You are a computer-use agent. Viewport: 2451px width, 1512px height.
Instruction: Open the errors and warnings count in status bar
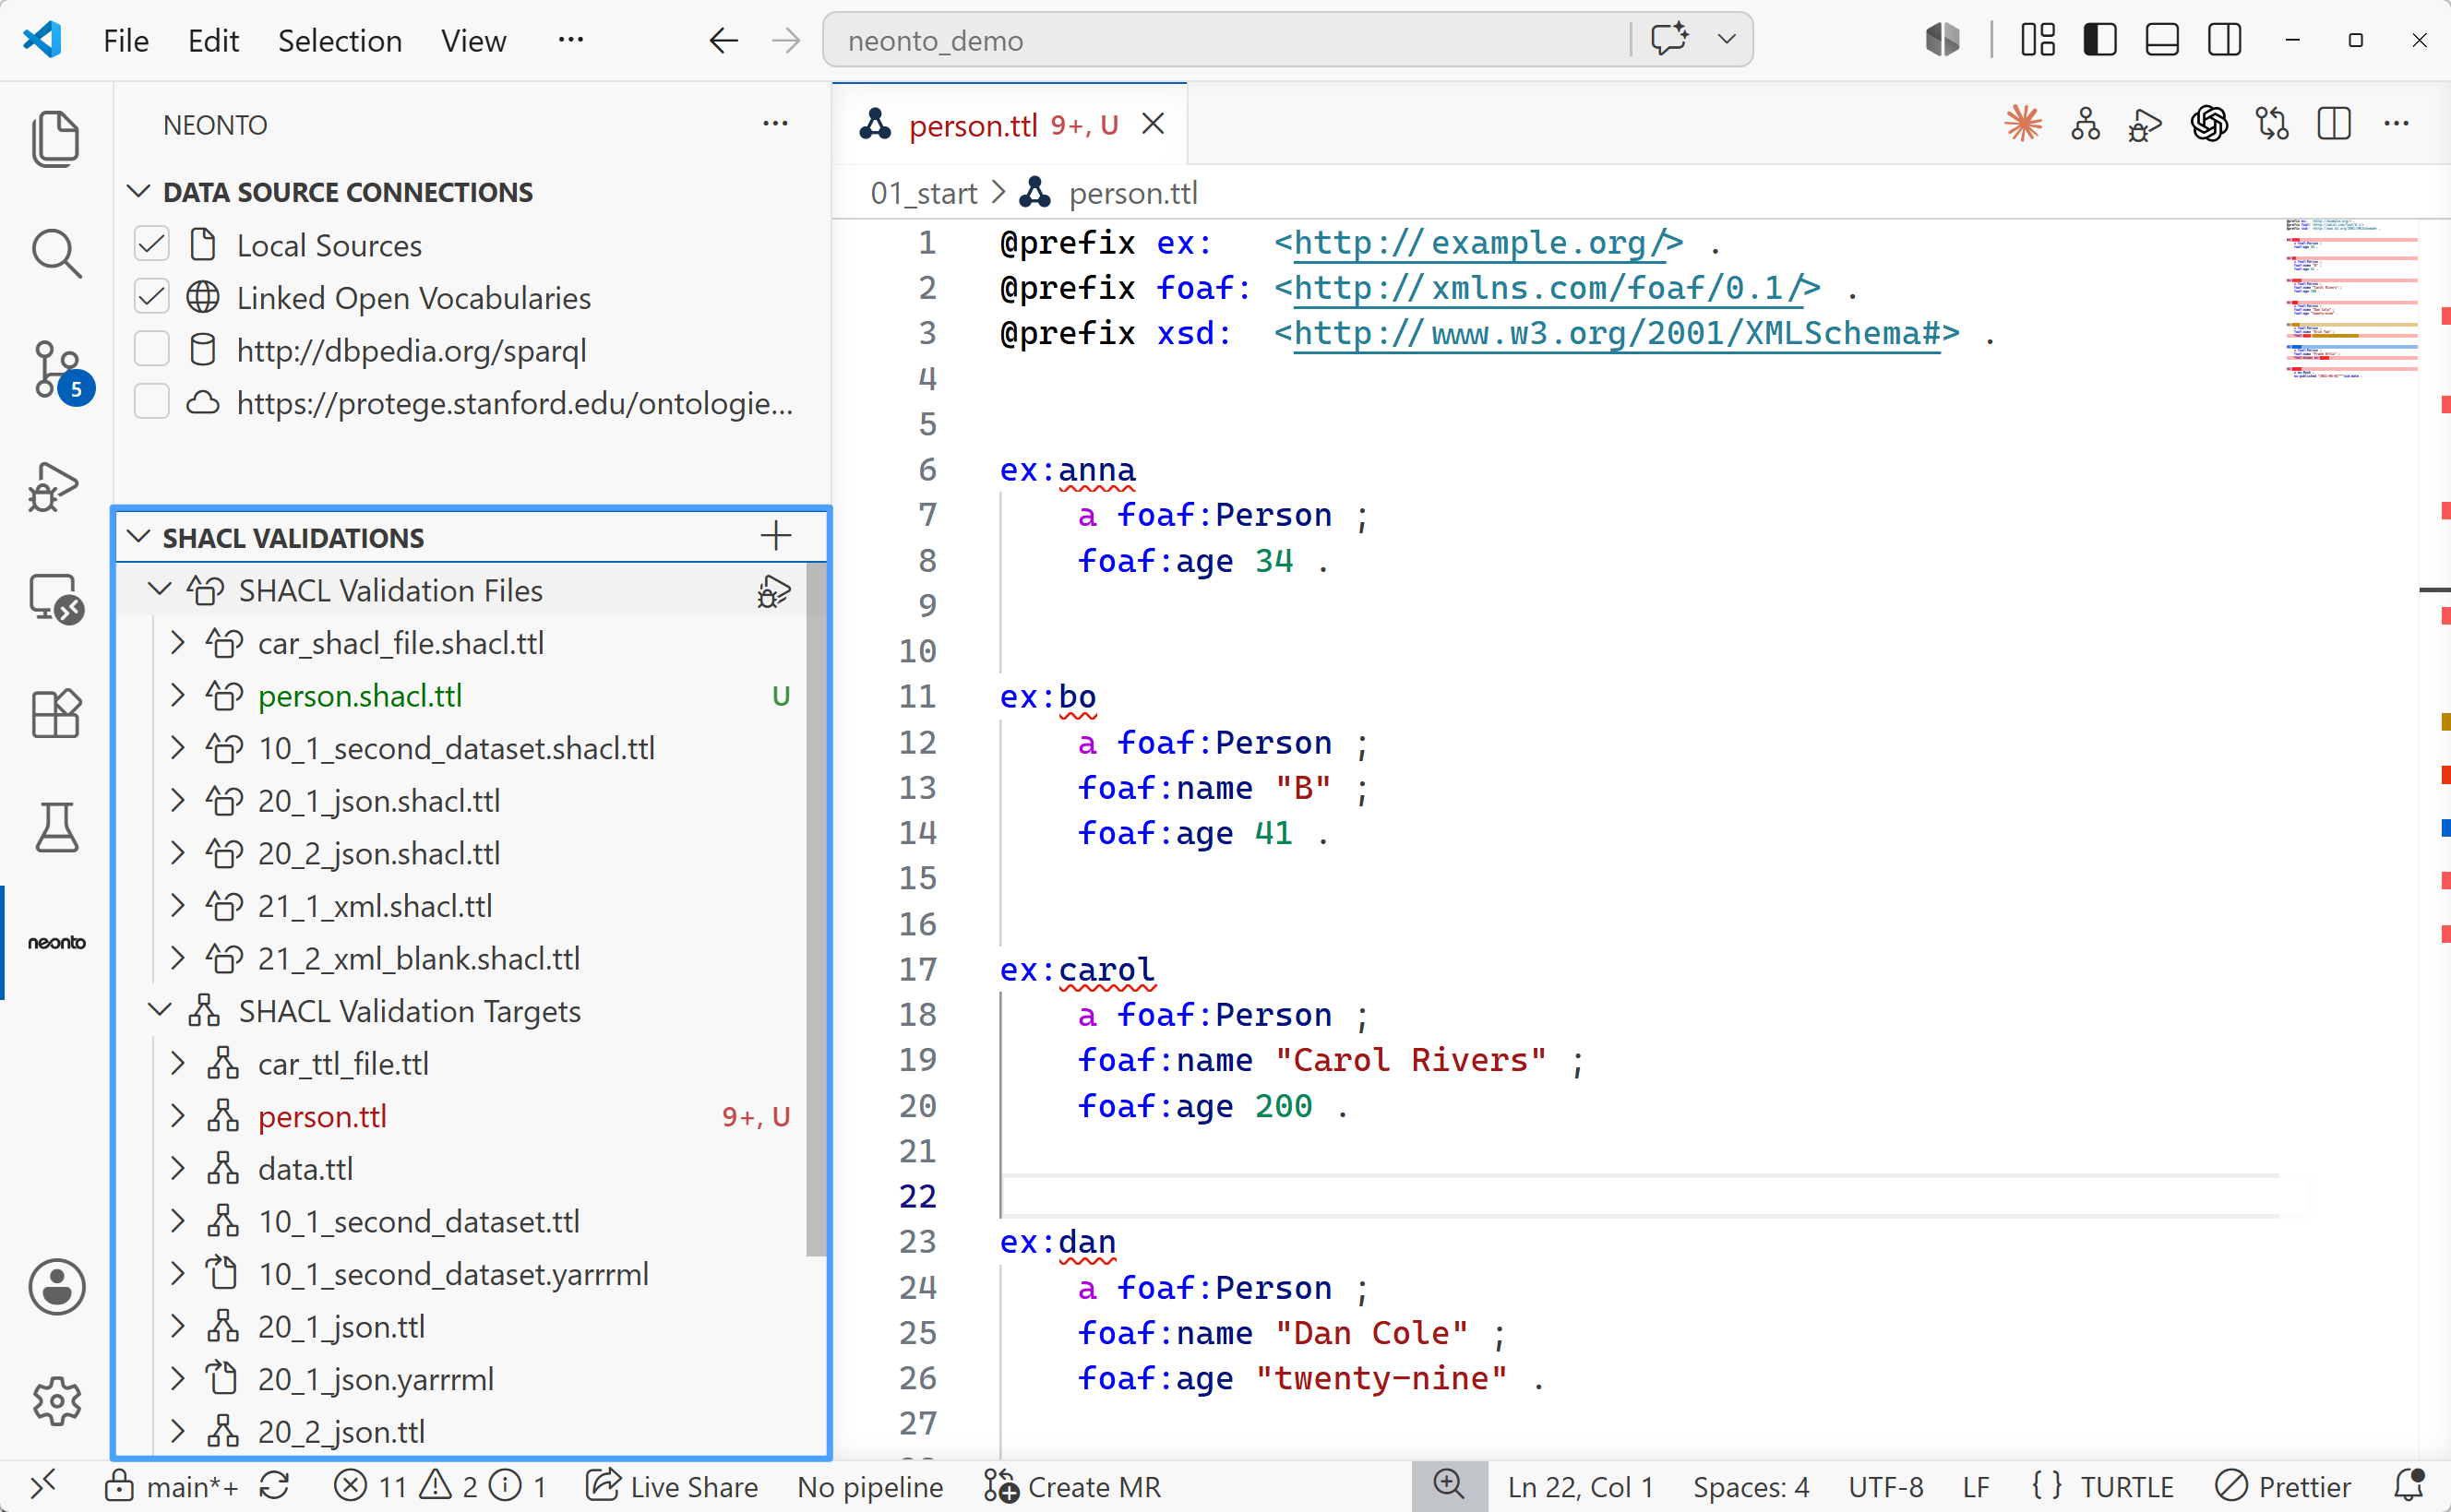[x=441, y=1486]
